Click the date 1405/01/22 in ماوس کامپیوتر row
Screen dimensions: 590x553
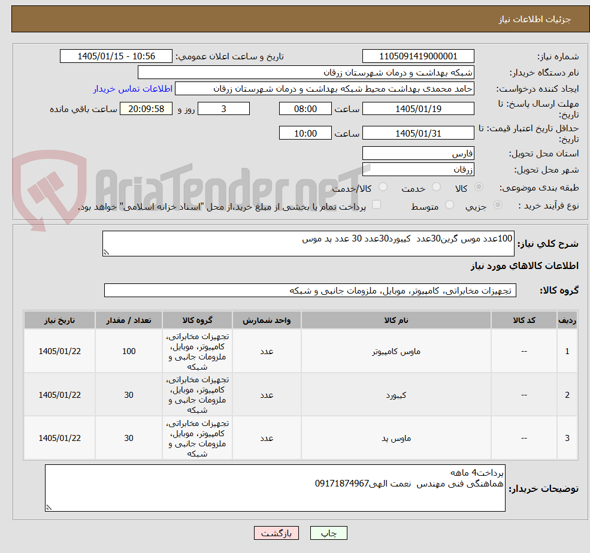59,351
